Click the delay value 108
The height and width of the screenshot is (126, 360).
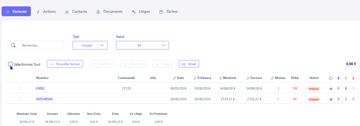click(x=295, y=89)
